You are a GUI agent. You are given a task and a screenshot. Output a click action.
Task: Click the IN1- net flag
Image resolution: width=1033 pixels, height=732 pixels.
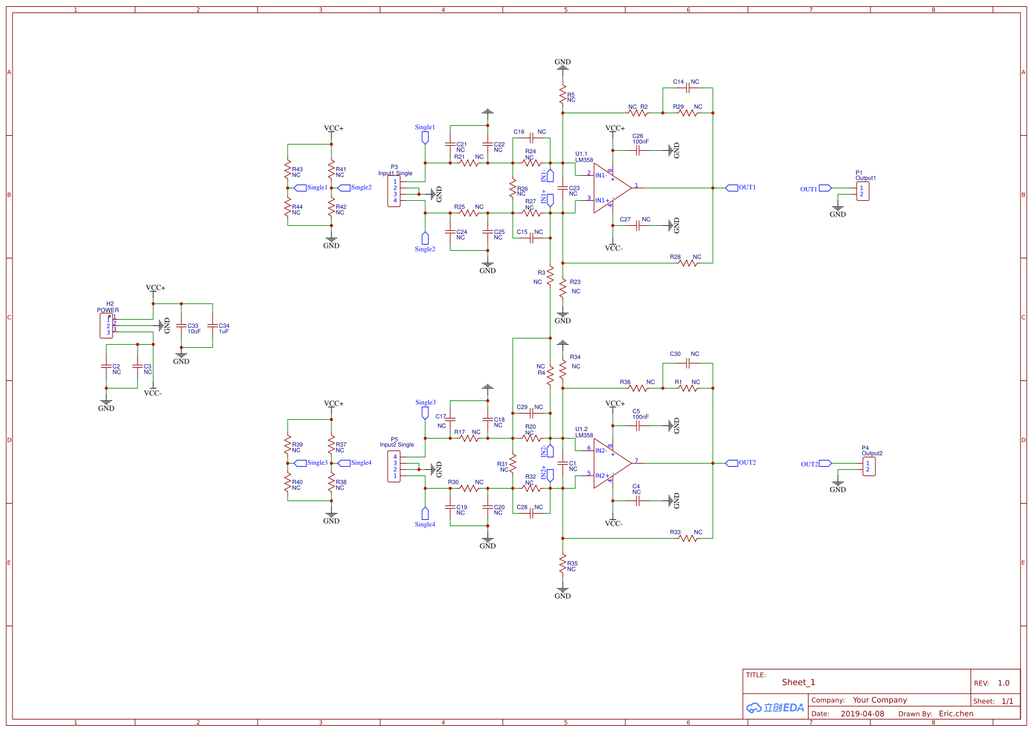pyautogui.click(x=550, y=176)
